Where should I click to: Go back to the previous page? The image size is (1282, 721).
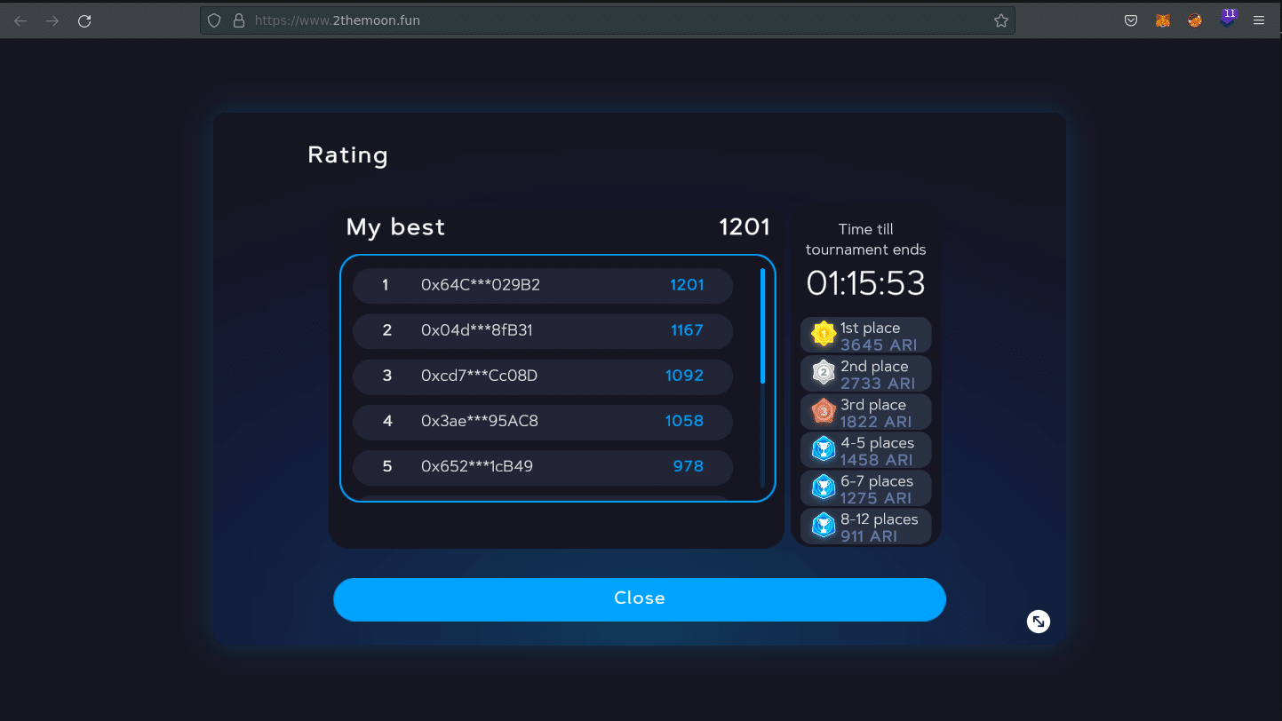point(20,20)
